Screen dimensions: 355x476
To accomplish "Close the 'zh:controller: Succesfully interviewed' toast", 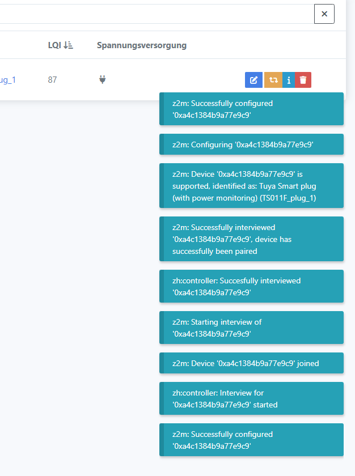I will pyautogui.click(x=251, y=286).
